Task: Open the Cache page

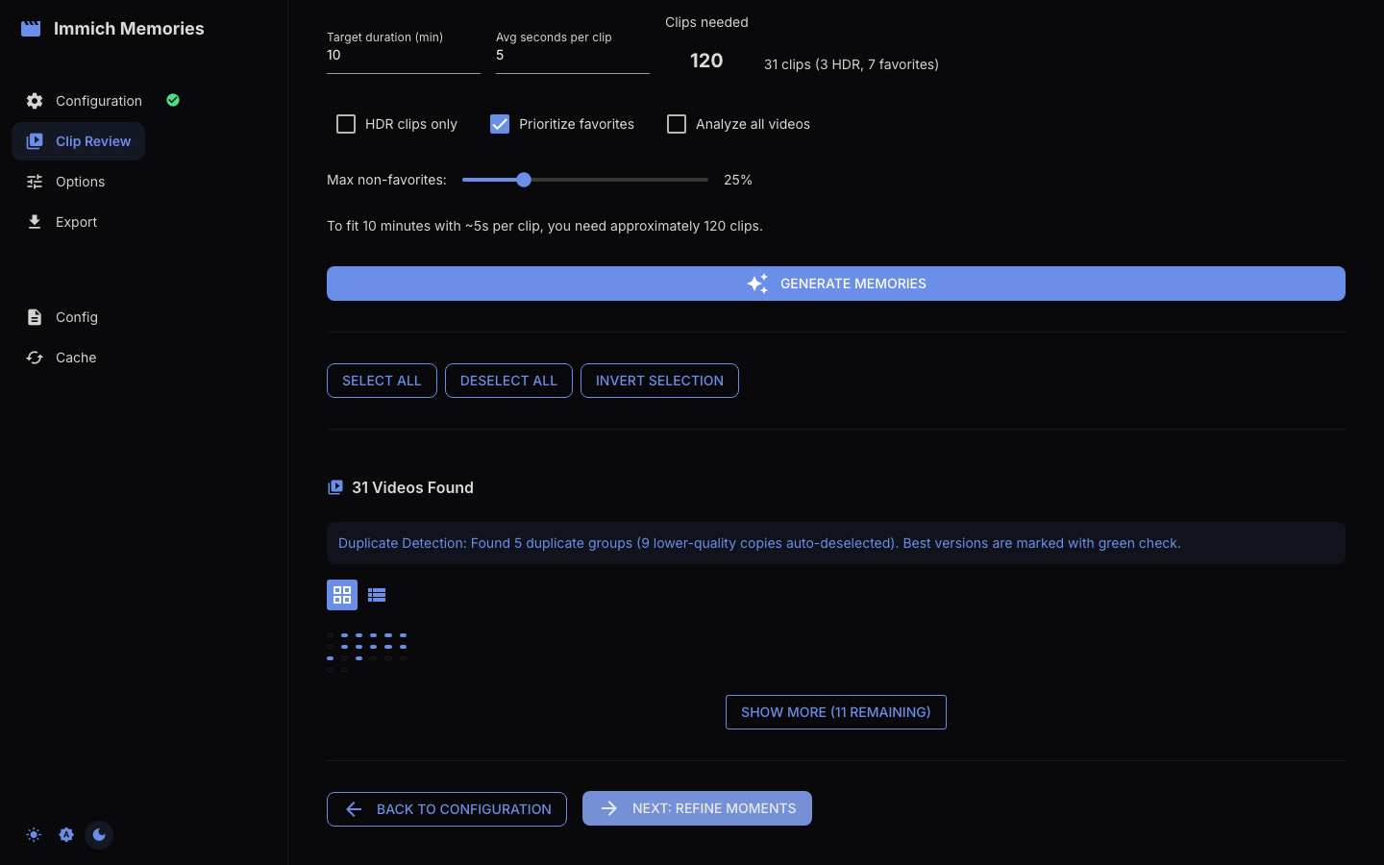Action: tap(76, 358)
